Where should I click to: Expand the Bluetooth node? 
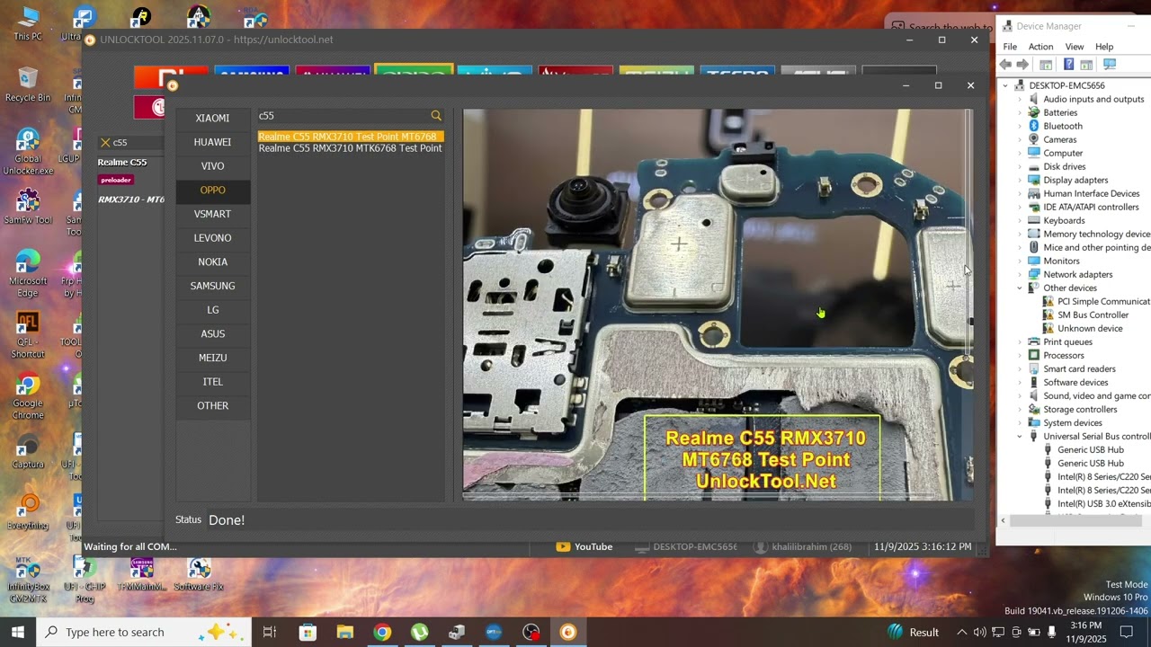1020,126
